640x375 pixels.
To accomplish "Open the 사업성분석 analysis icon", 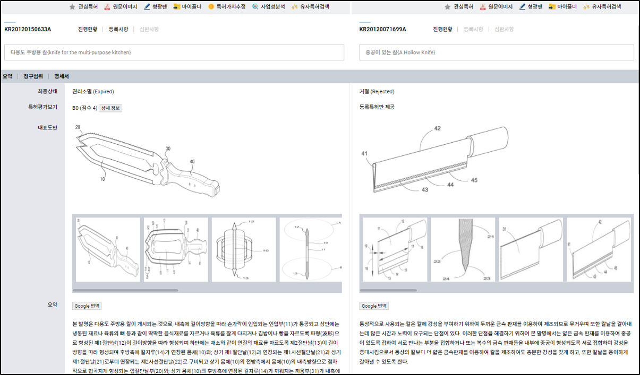I will coord(255,7).
